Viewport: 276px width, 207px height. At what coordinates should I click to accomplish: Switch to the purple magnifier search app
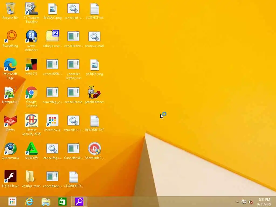coord(79,202)
